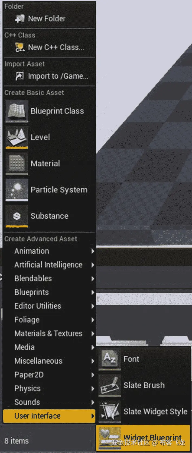Image resolution: width=192 pixels, height=453 pixels.
Task: Select the Substance asset icon
Action: [17, 216]
